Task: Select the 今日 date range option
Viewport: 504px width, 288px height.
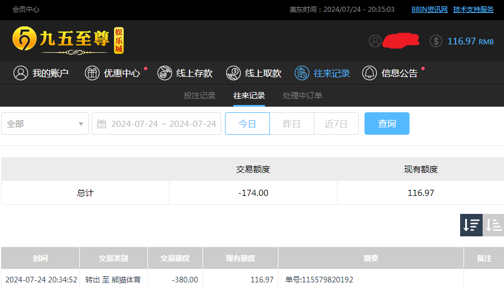Action: point(247,124)
